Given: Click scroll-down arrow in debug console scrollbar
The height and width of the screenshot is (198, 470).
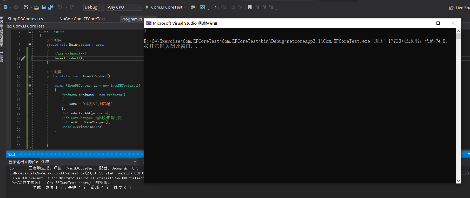Looking at the screenshot, I should point(458,181).
